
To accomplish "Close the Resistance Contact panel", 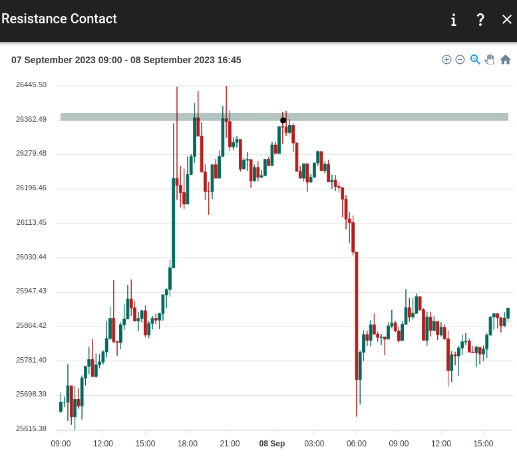I will click(507, 19).
